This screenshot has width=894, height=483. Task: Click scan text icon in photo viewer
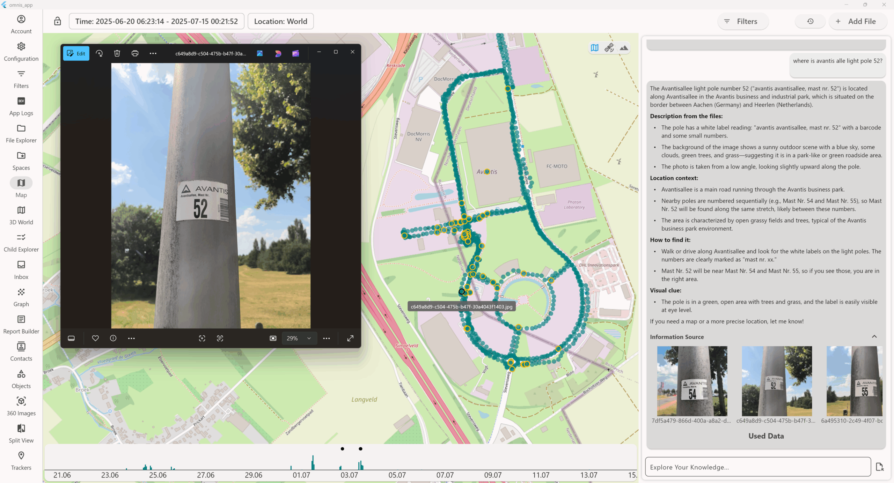click(220, 338)
